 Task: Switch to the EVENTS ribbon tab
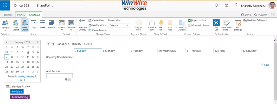pyautogui.click(x=21, y=15)
